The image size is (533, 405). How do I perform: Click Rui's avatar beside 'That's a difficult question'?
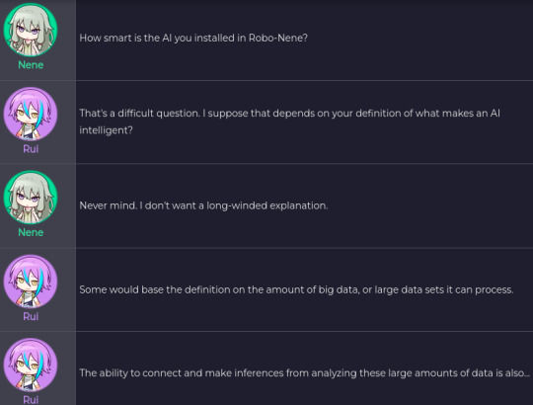(x=31, y=114)
